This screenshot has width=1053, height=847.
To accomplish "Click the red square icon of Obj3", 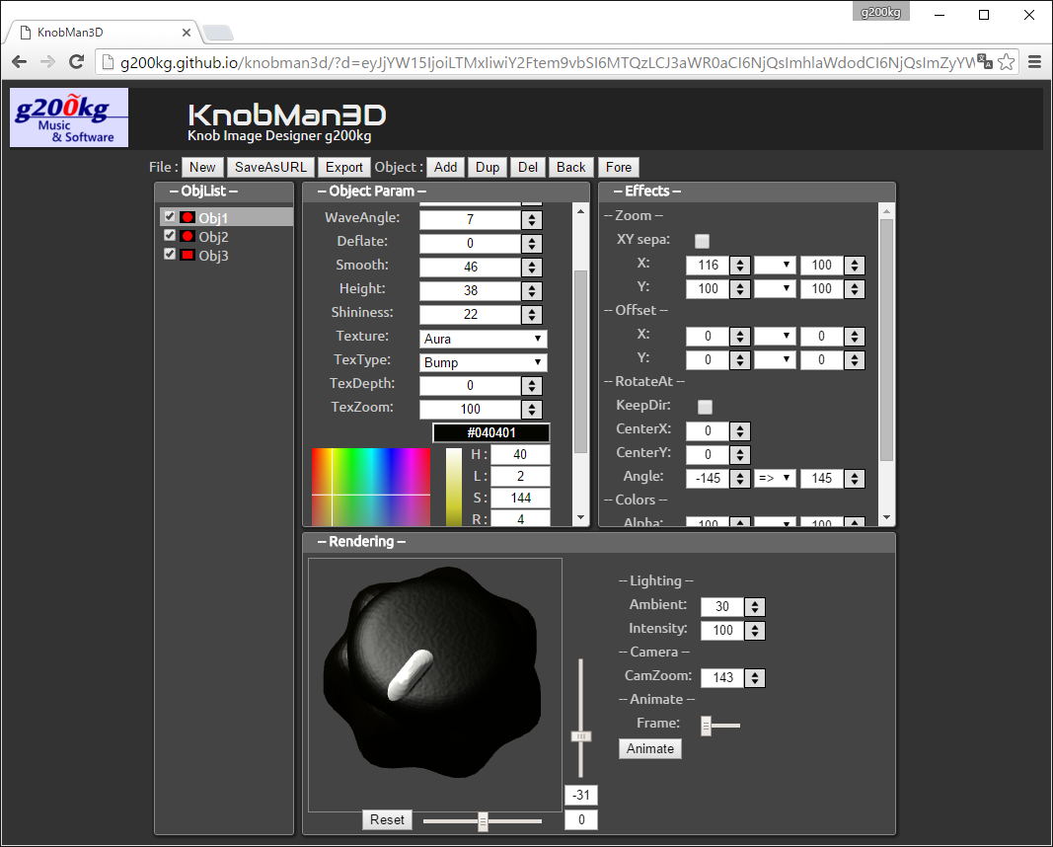I will (x=188, y=256).
